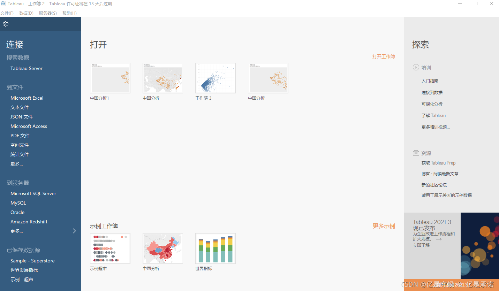This screenshot has width=499, height=291.
Task: Open Sample - Superstore saved data source
Action: pyautogui.click(x=32, y=261)
